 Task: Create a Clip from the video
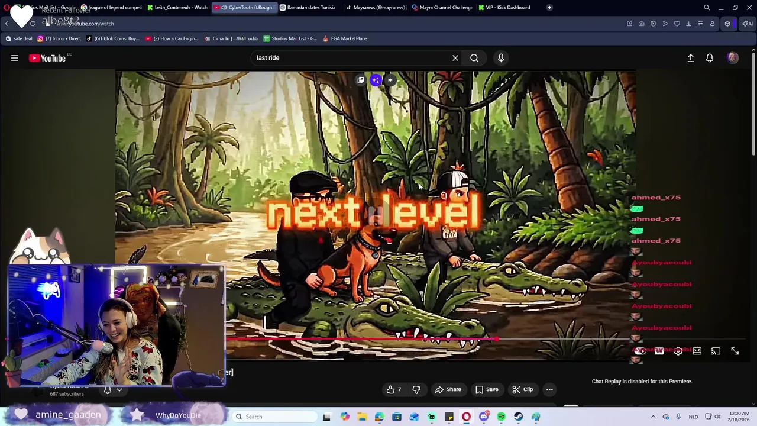[x=523, y=389]
